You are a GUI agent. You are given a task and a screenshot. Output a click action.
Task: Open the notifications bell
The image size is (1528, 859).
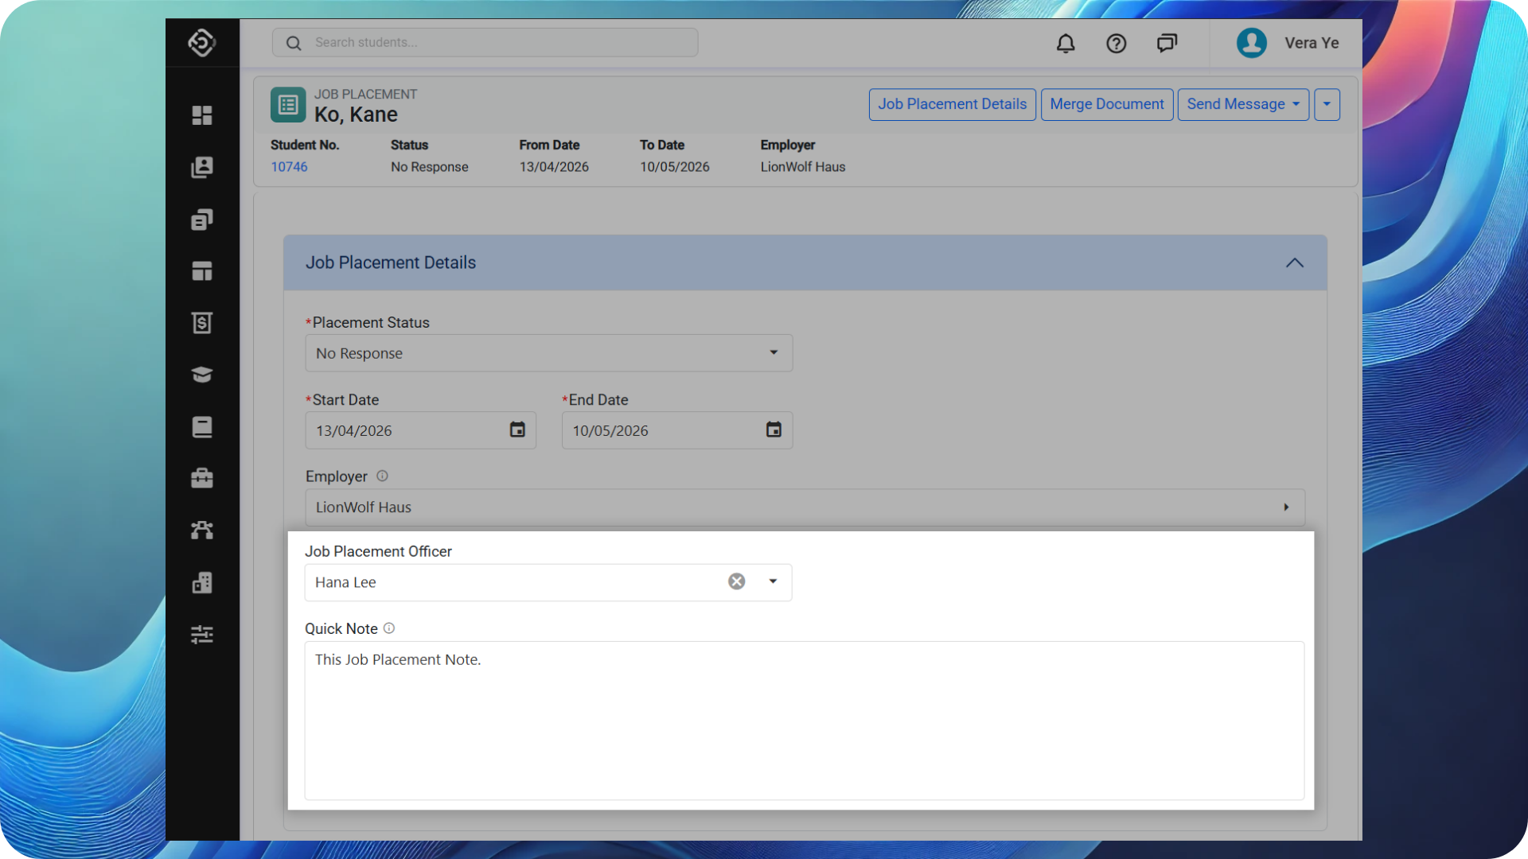point(1066,43)
